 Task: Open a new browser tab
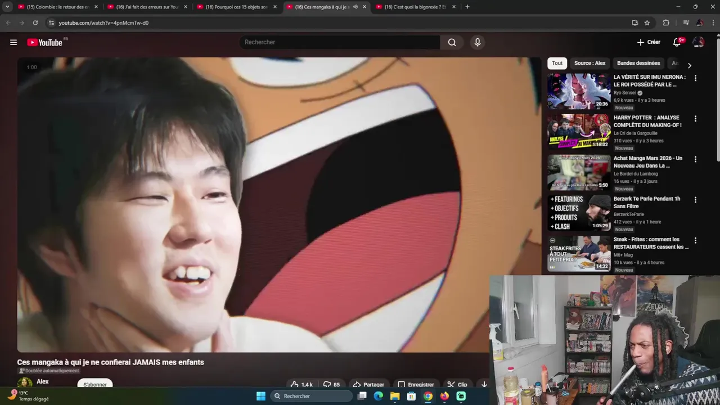tap(467, 7)
